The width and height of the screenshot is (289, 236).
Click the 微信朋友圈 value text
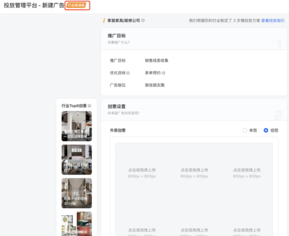click(155, 85)
